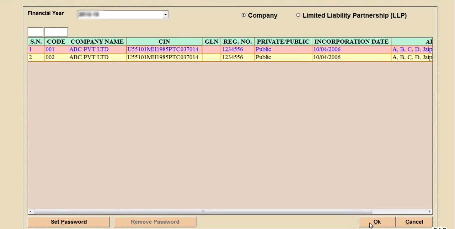Click the horizontal scrollbar thumb
Screen dimensions: 455x229
click(203, 211)
